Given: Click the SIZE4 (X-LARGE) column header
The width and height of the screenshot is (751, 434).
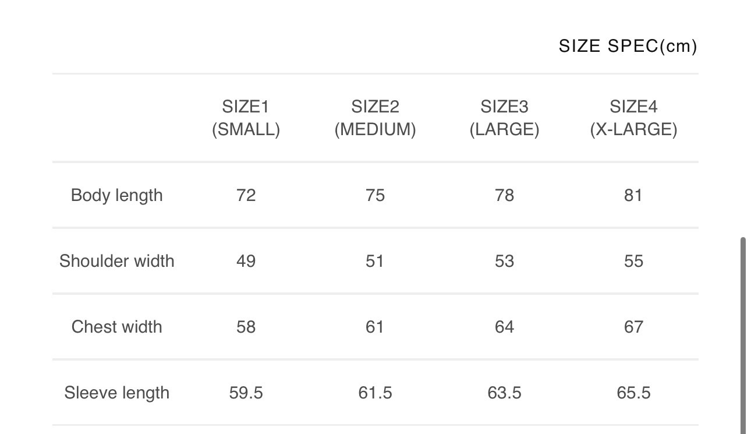Looking at the screenshot, I should point(633,118).
